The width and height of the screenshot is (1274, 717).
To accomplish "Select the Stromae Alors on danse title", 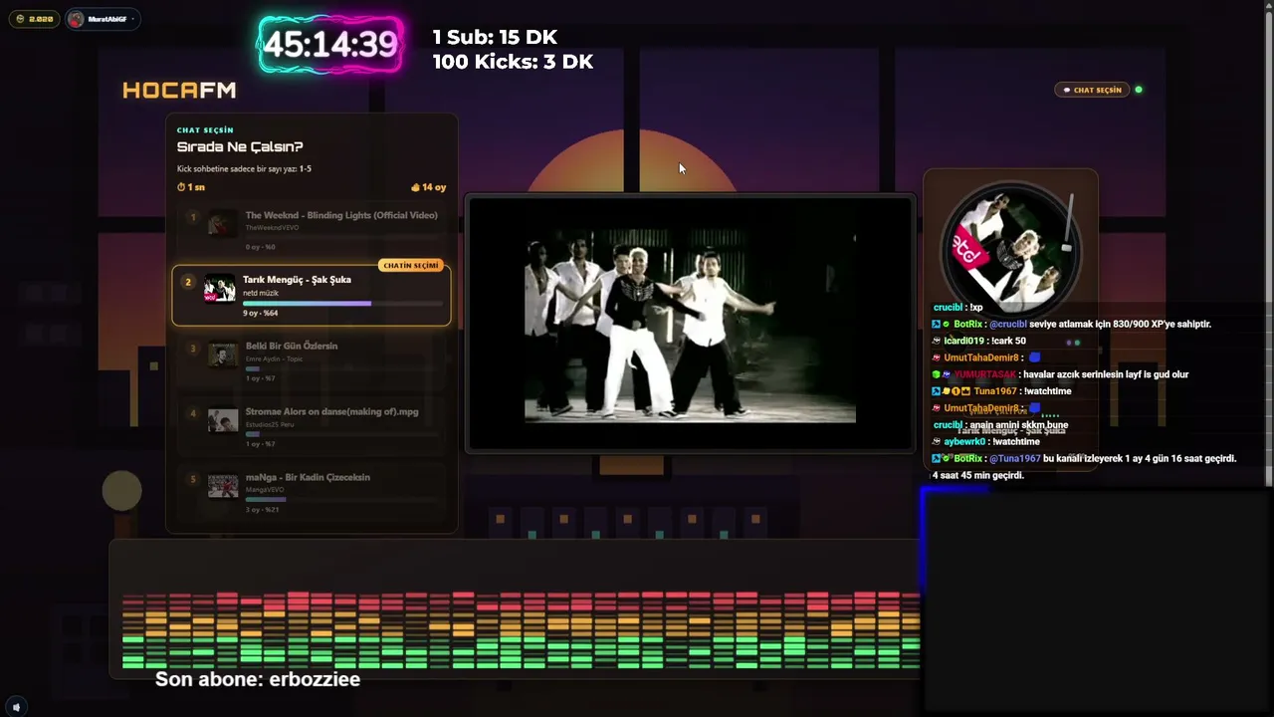I will click(x=332, y=412).
